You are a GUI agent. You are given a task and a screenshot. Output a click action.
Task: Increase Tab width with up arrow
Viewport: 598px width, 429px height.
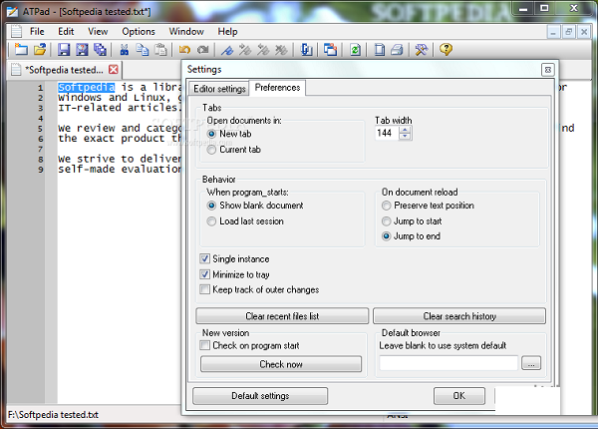(x=404, y=129)
